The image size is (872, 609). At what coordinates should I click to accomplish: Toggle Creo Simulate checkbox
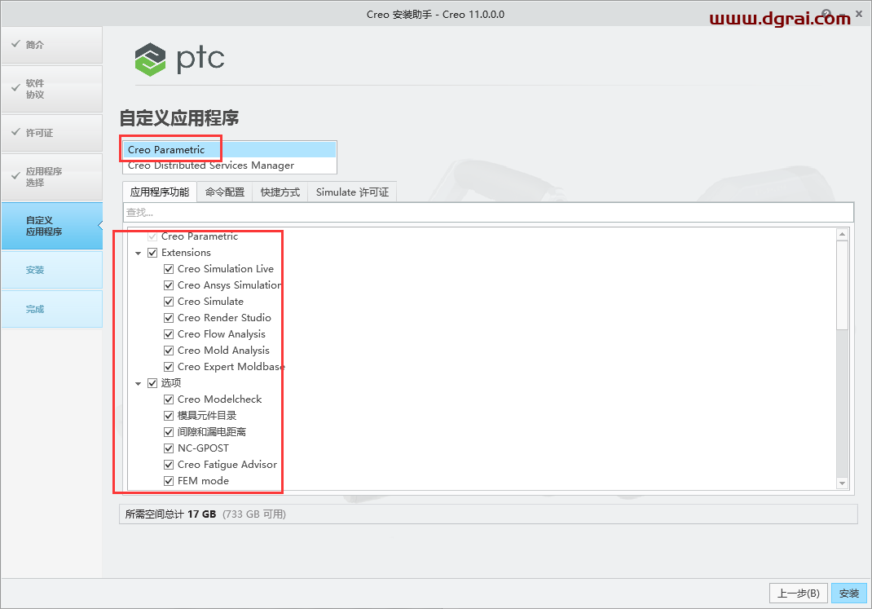point(169,302)
